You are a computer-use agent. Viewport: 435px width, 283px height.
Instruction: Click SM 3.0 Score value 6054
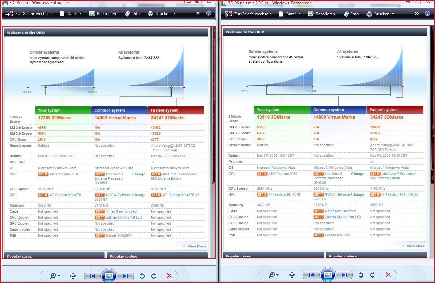pos(42,134)
